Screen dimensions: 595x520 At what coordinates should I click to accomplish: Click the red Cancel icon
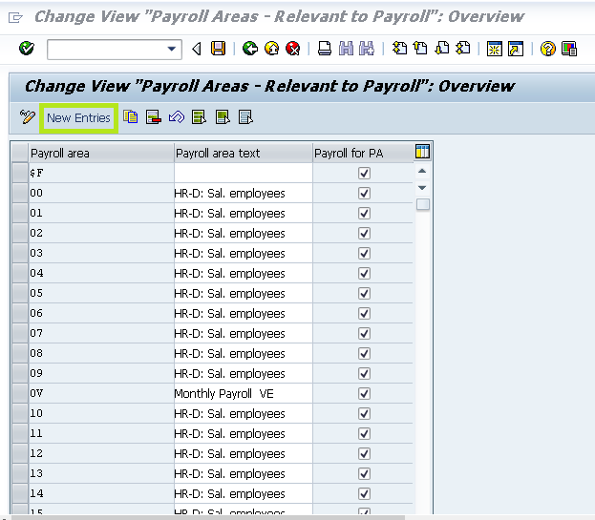(293, 49)
